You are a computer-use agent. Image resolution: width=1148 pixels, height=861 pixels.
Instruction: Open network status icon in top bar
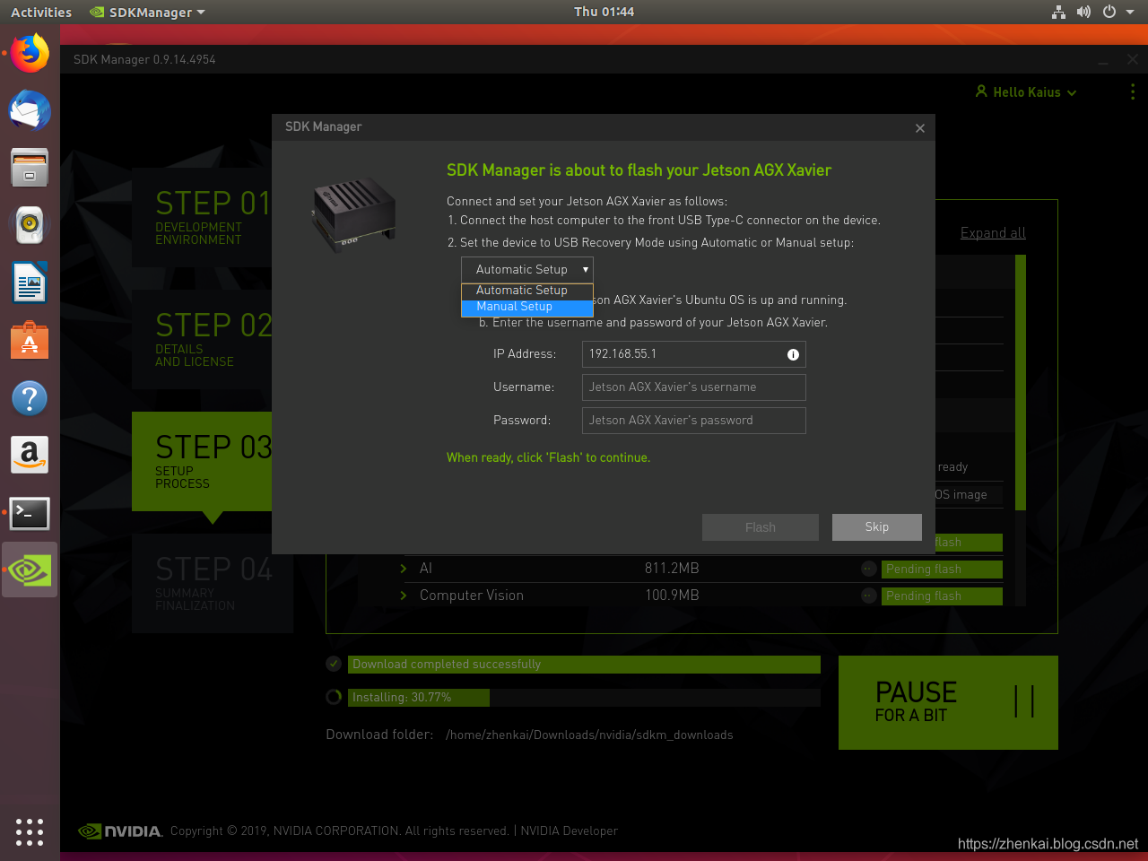pyautogui.click(x=1059, y=12)
